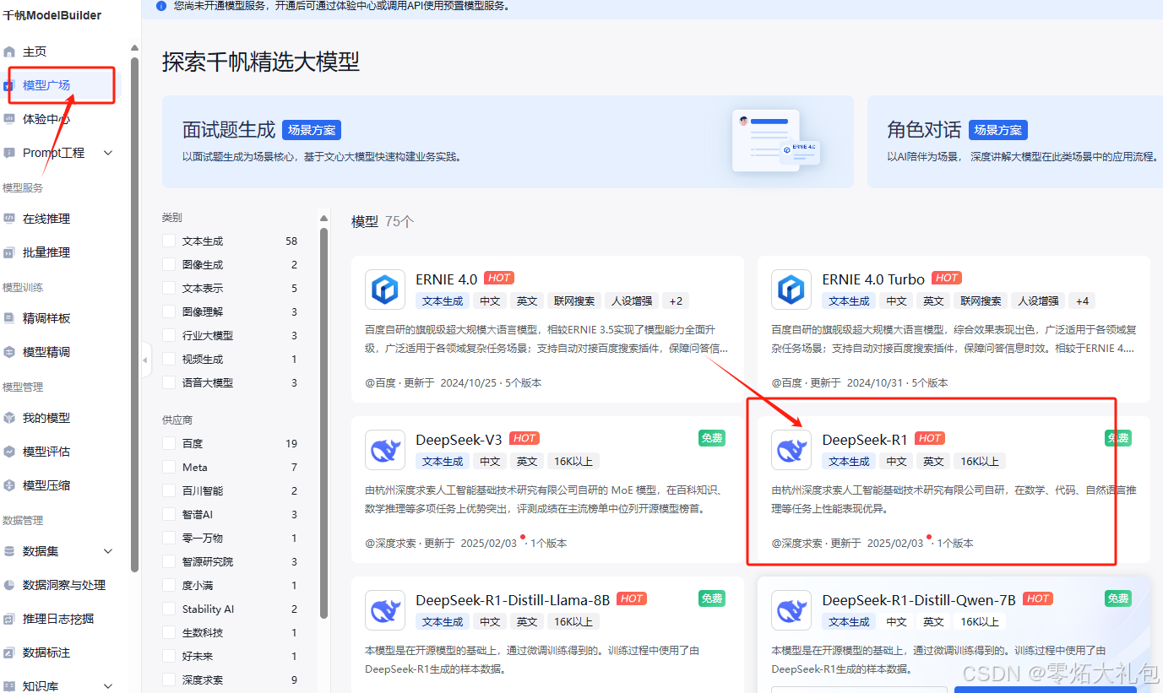Click the ERNIE 4.0 Turbo model logo
The image size is (1163, 693).
point(791,290)
